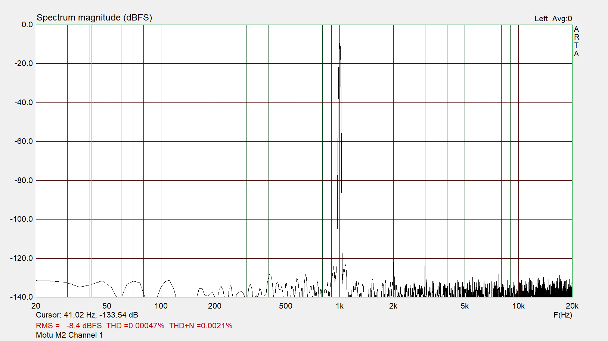
Task: Click the '1k' frequency axis label
Action: [339, 306]
